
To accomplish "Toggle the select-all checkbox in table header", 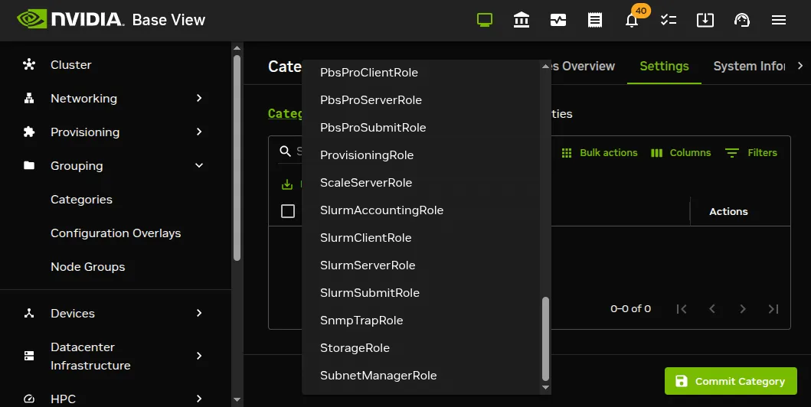I will [288, 211].
